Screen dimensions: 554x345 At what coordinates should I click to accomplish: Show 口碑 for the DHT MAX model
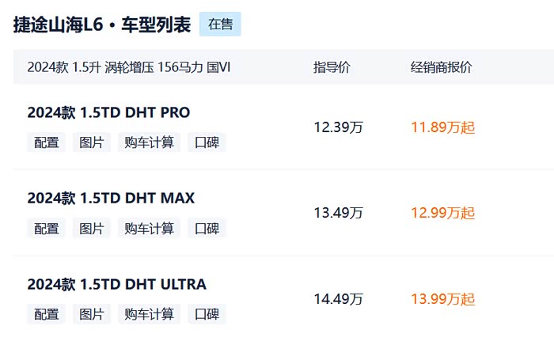pyautogui.click(x=206, y=229)
